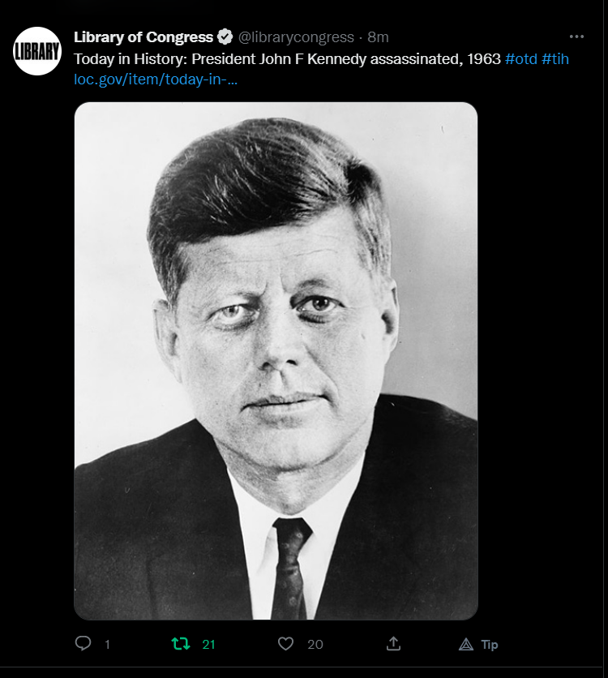Open the tweet text about Today in History
The image size is (608, 678).
pyautogui.click(x=287, y=59)
